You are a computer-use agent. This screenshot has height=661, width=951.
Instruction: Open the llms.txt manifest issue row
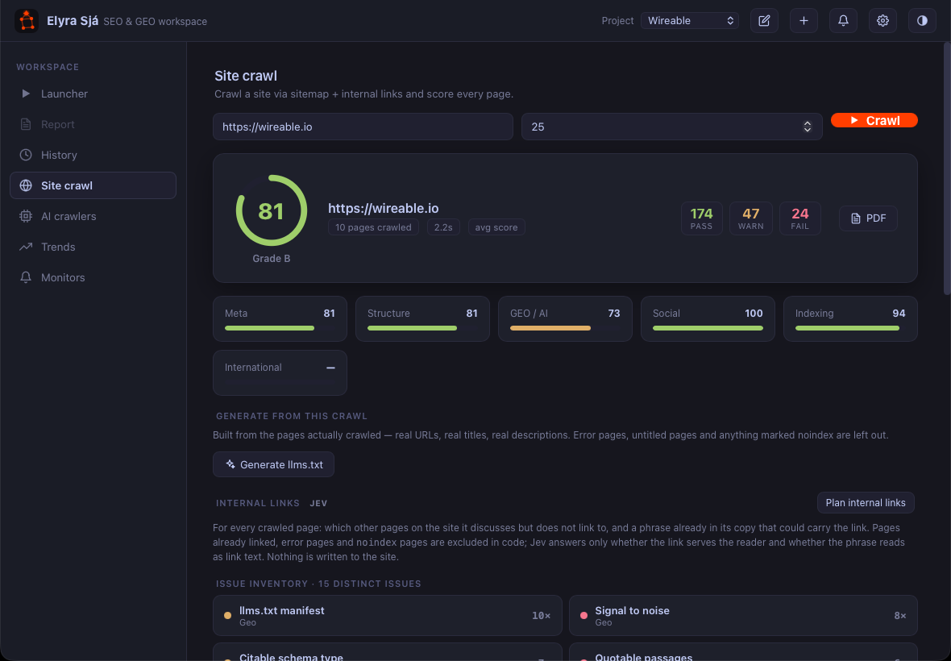[388, 616]
